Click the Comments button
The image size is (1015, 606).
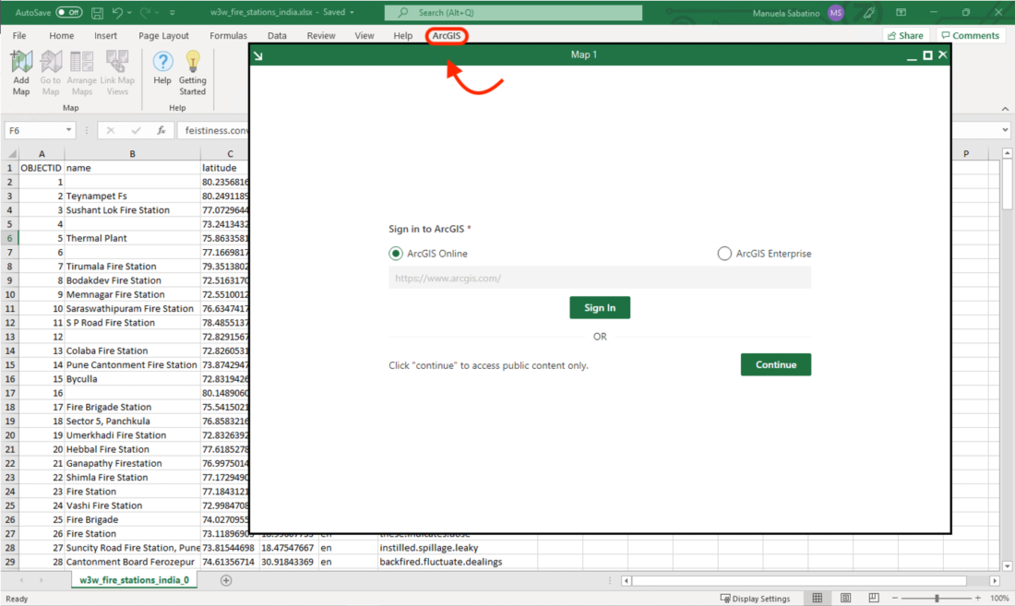971,36
